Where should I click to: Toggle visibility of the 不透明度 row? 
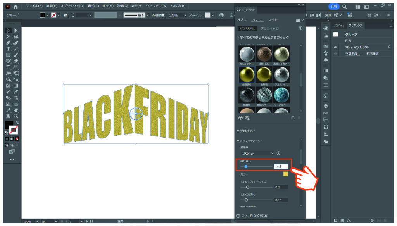[x=335, y=53]
